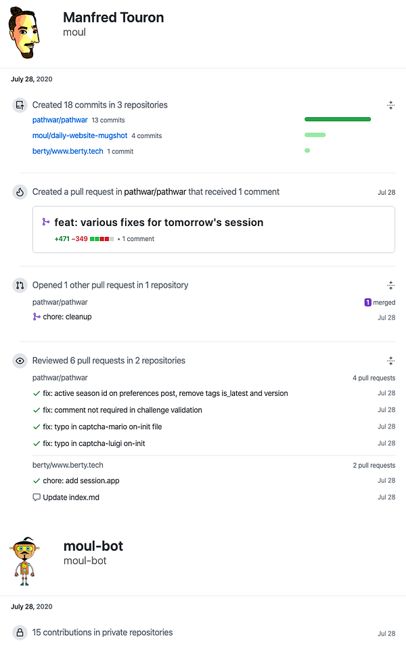Screen dimensions: 406x664
Task: Click the merge icon next to chore: cleanup
Action: click(37, 317)
